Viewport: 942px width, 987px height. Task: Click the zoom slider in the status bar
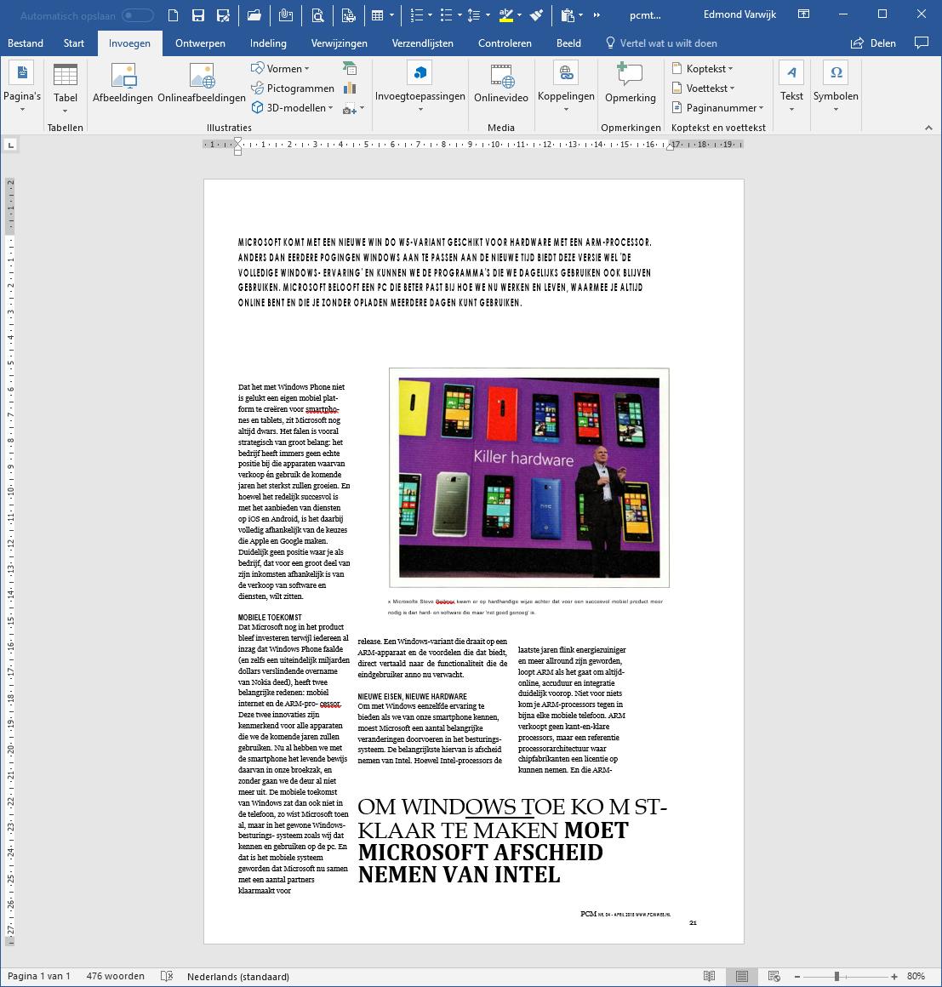(x=837, y=976)
